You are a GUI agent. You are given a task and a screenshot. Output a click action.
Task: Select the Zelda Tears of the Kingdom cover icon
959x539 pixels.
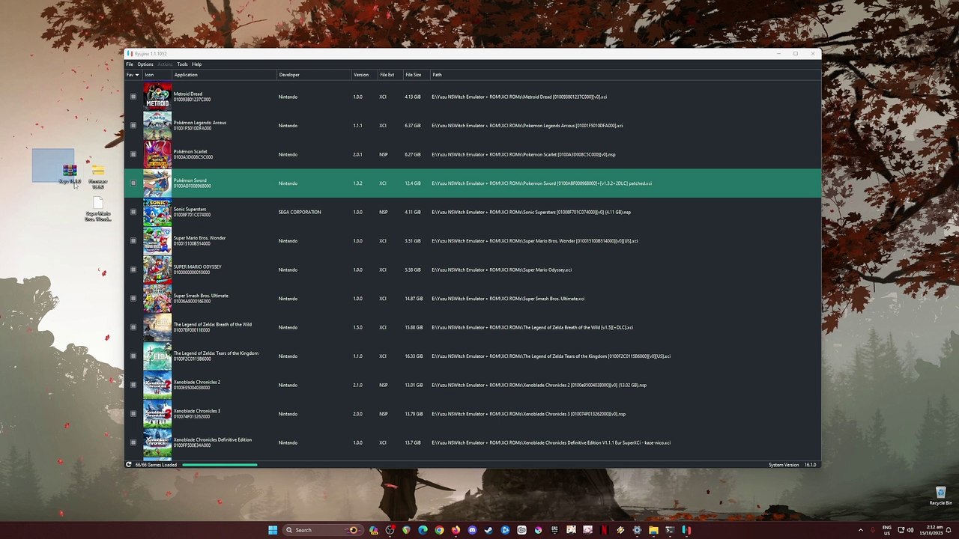pyautogui.click(x=157, y=356)
